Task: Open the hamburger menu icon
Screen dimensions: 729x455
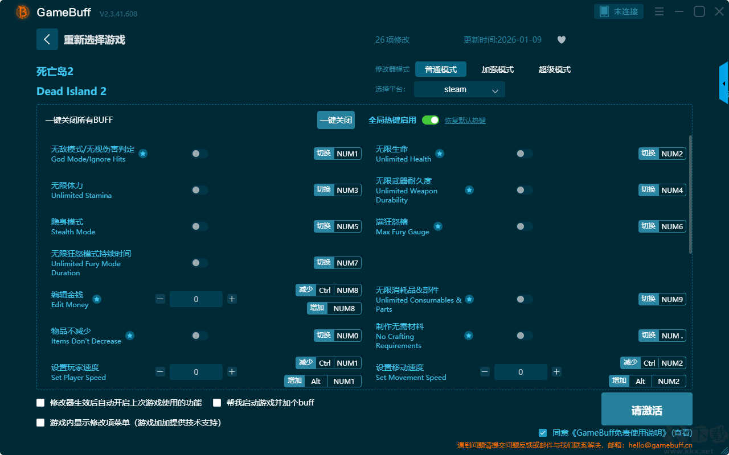Action: pos(659,11)
